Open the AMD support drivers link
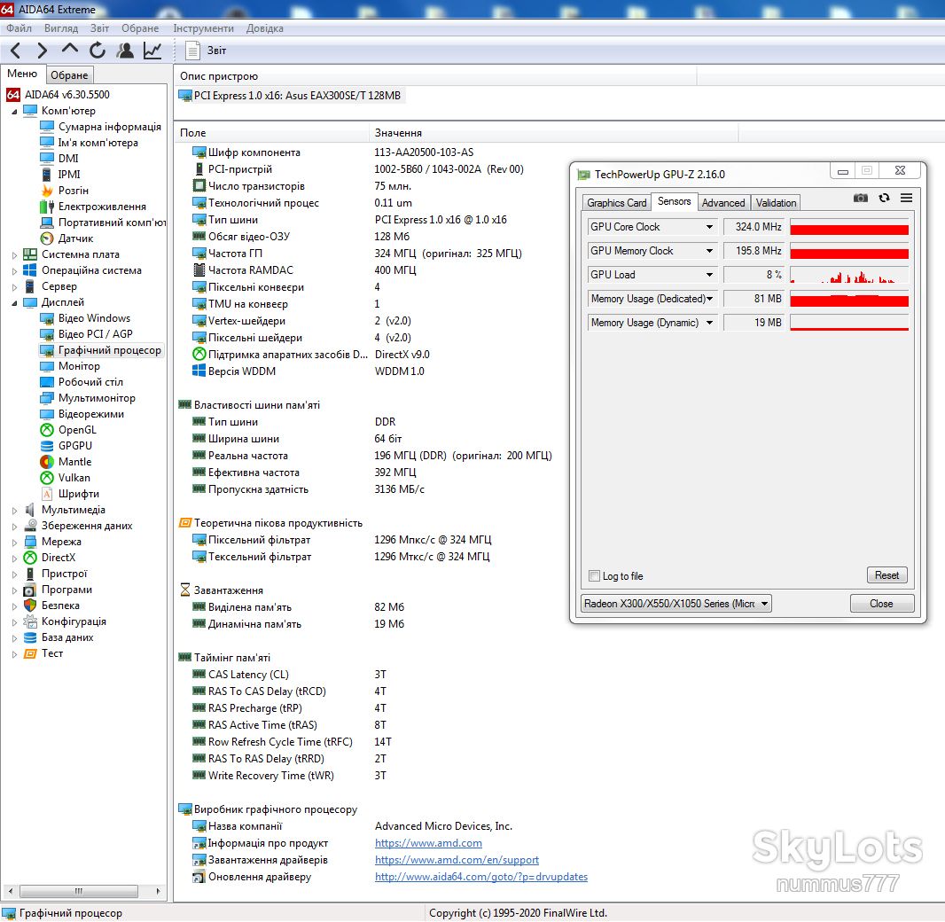Image resolution: width=945 pixels, height=922 pixels. (x=457, y=860)
